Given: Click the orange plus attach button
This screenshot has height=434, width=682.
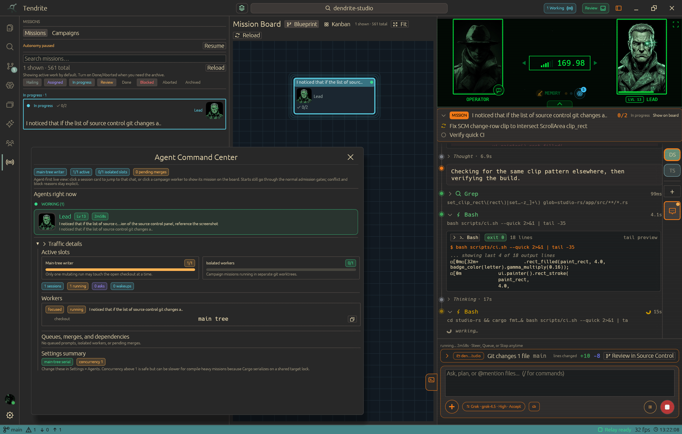Looking at the screenshot, I should (x=452, y=407).
